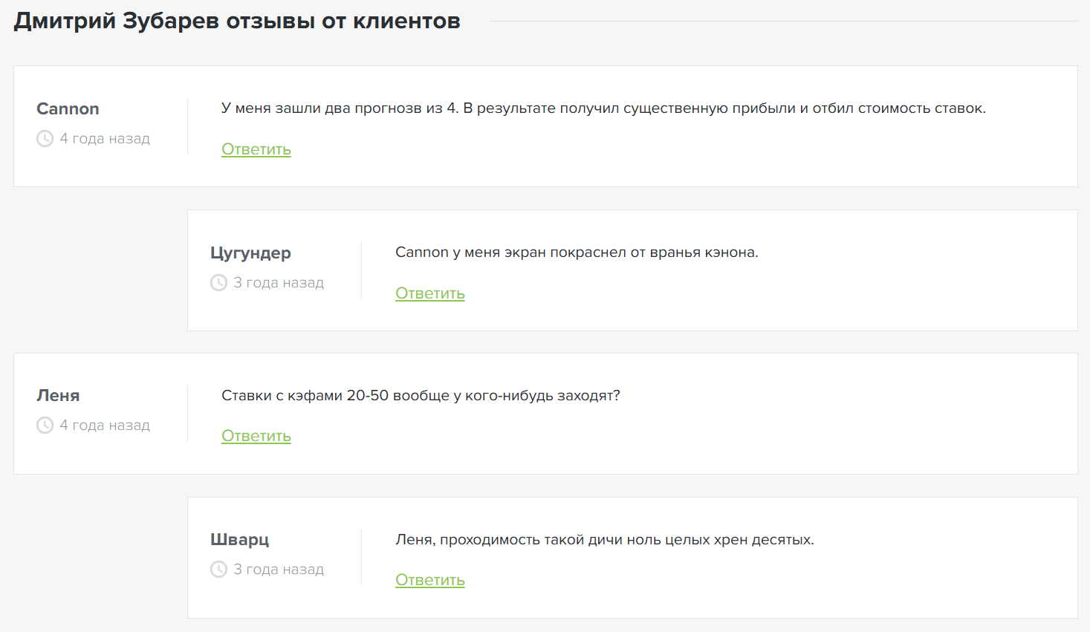Select the Шварц username label
The image size is (1090, 632).
(239, 539)
